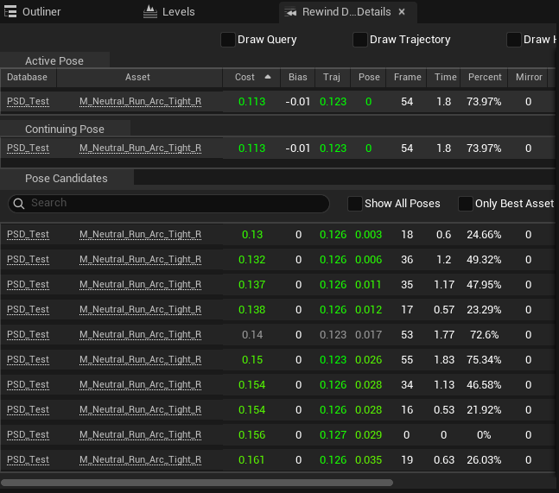This screenshot has height=493, width=559.
Task: Enable the Show All Poses checkbox
Action: click(x=355, y=204)
